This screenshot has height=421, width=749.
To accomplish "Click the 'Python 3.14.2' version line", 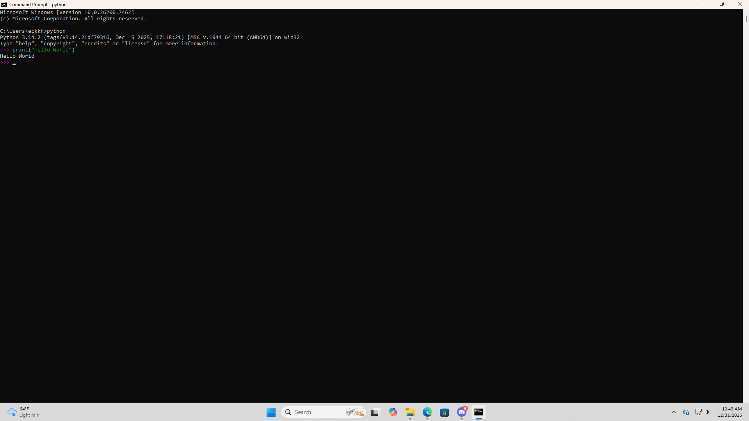I will pos(150,37).
